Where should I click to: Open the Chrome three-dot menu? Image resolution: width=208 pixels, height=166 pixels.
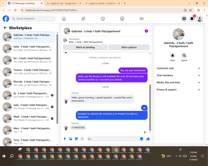[x=204, y=10]
